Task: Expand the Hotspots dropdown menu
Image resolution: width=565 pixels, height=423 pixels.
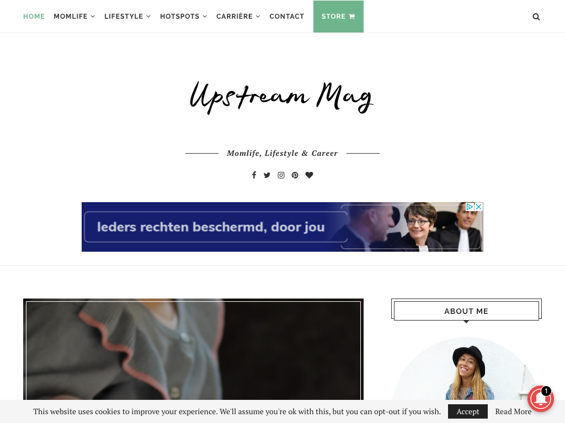Action: tap(184, 17)
